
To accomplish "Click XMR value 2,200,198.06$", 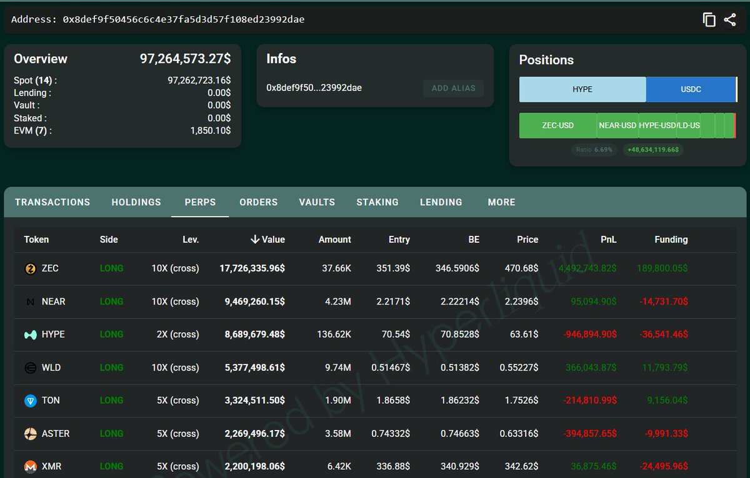I will pyautogui.click(x=255, y=466).
